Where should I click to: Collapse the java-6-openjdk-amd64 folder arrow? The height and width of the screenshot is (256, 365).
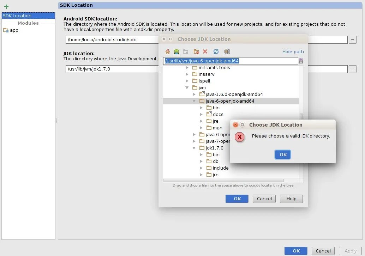[194, 101]
